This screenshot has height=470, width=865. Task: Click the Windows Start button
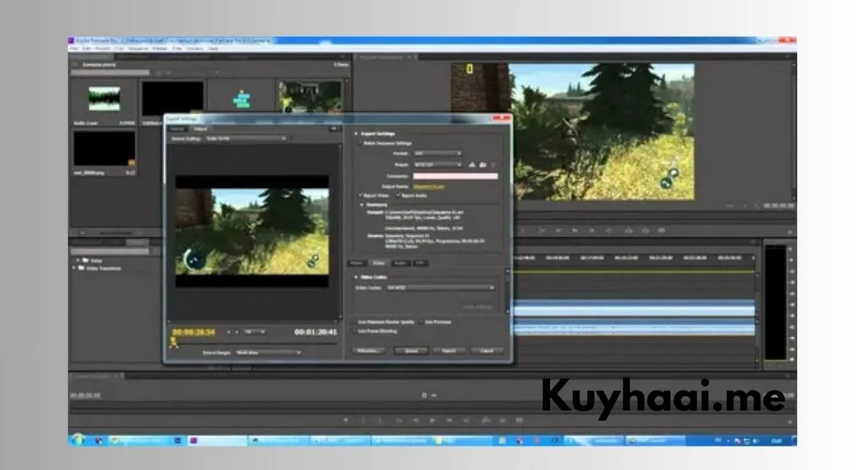tap(77, 440)
